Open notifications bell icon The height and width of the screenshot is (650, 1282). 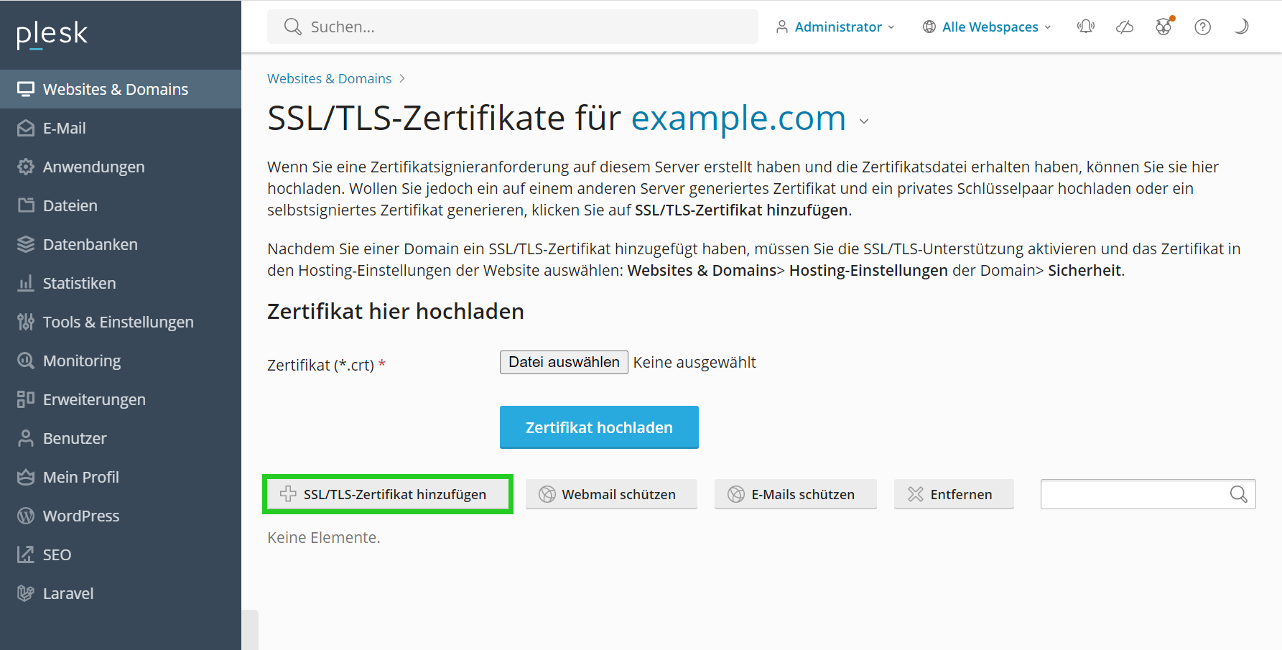1086,27
